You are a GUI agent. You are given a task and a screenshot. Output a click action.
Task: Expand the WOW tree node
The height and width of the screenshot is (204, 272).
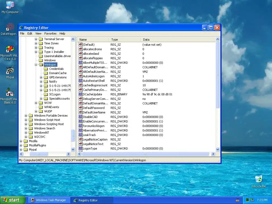pyautogui.click(x=36, y=103)
